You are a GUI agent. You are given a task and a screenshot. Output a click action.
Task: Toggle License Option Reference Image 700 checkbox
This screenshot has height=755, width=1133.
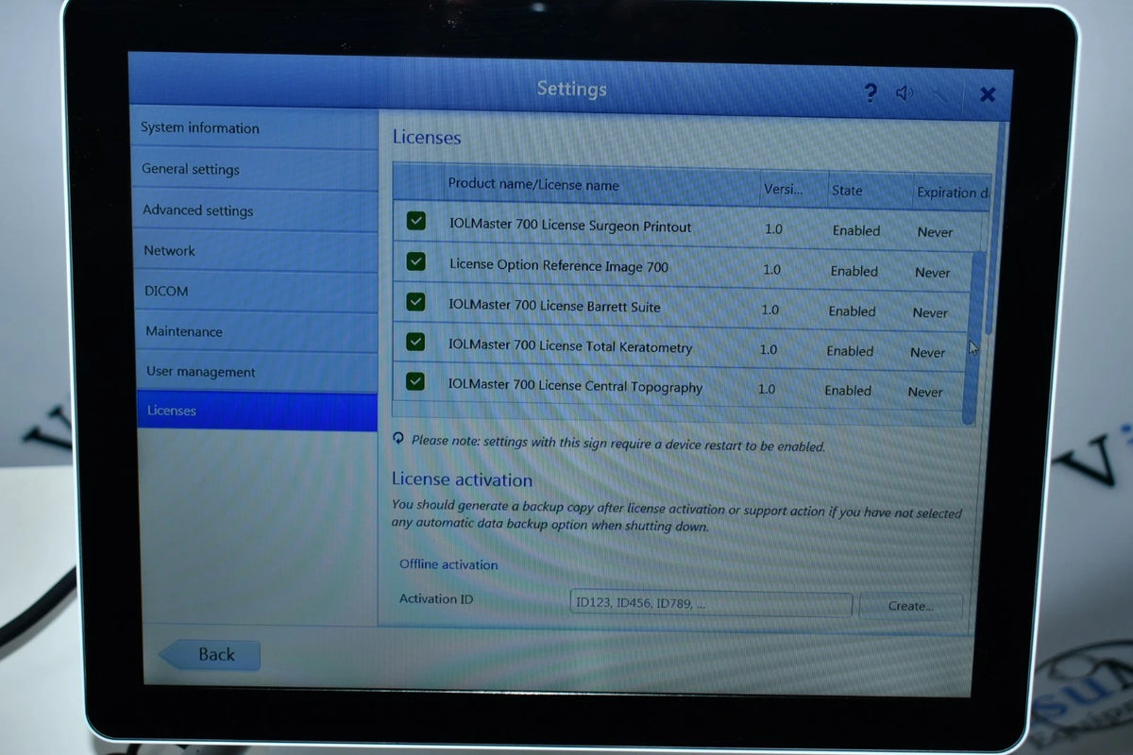click(x=415, y=261)
